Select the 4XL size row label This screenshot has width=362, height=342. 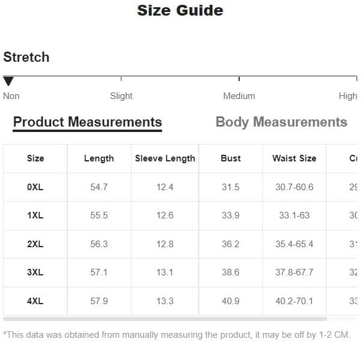pos(35,301)
